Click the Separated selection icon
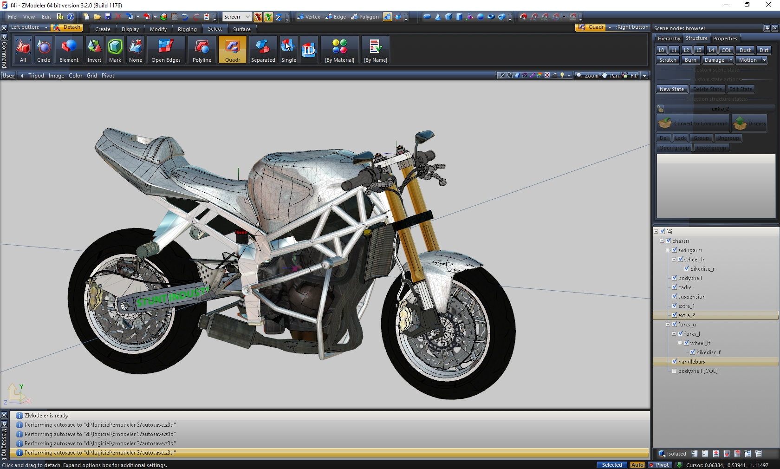This screenshot has width=780, height=469. tap(263, 50)
